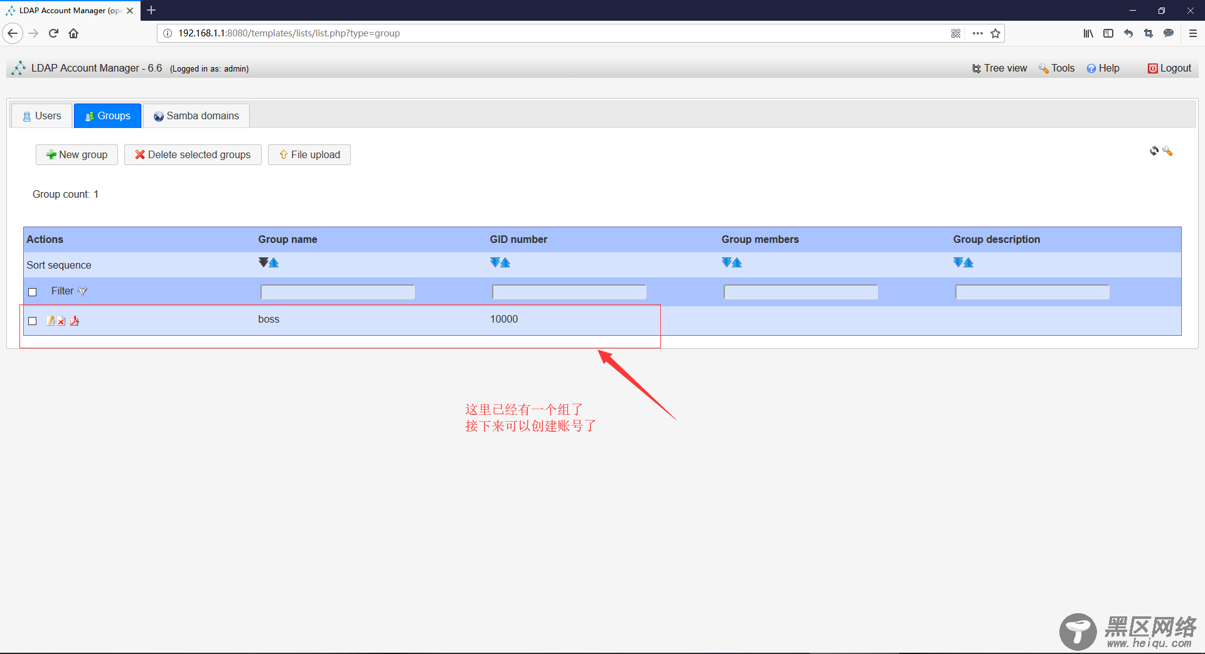Reload the current page
The image size is (1205, 654).
[x=53, y=33]
